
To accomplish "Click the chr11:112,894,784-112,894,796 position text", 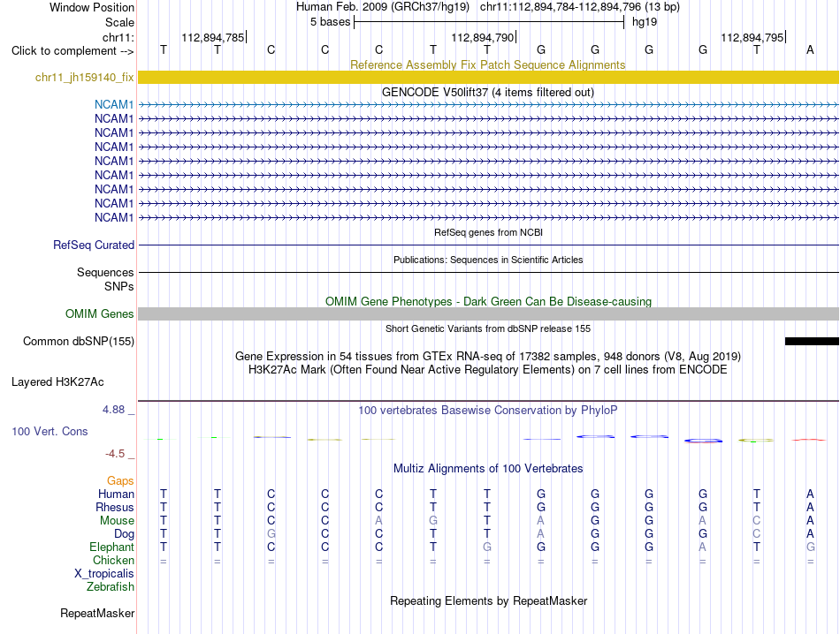I will coord(580,7).
